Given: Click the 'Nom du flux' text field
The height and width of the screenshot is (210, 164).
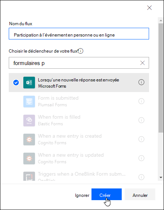Looking at the screenshot, I should (79, 34).
